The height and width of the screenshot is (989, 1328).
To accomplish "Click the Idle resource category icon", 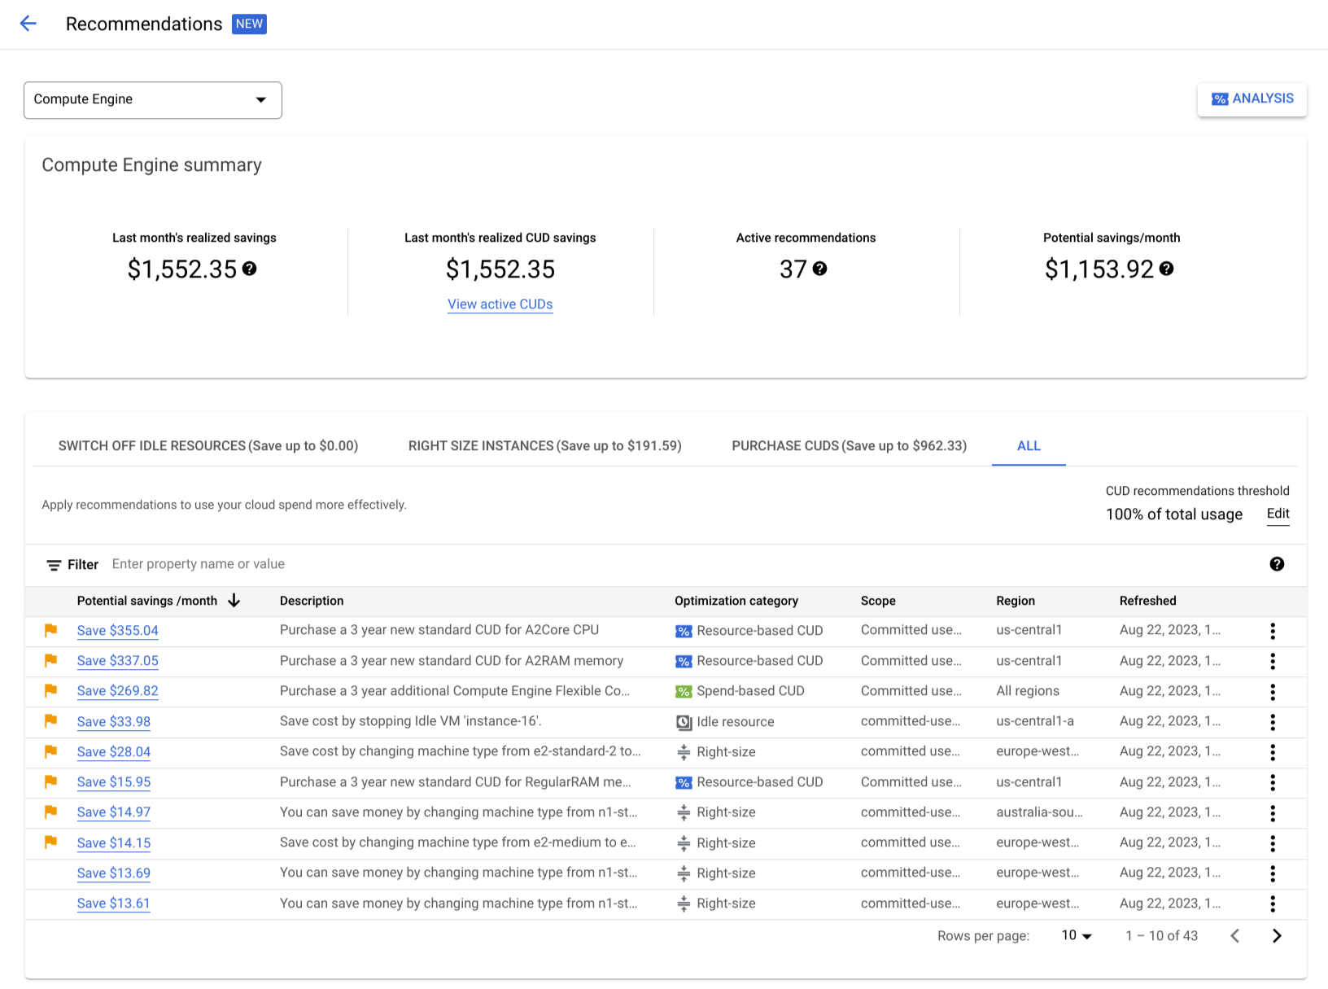I will (x=684, y=722).
